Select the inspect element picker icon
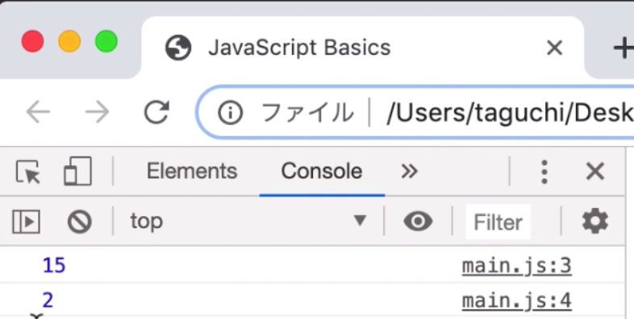 pos(28,172)
